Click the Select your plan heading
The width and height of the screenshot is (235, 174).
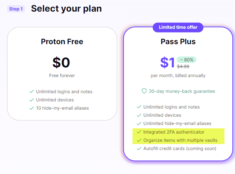(x=66, y=8)
